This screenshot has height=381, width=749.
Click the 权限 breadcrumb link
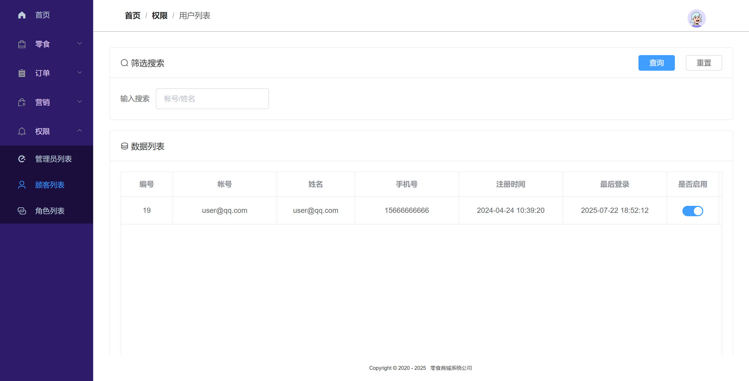[x=160, y=15]
